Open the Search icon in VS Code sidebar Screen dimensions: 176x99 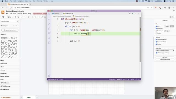[49, 19]
